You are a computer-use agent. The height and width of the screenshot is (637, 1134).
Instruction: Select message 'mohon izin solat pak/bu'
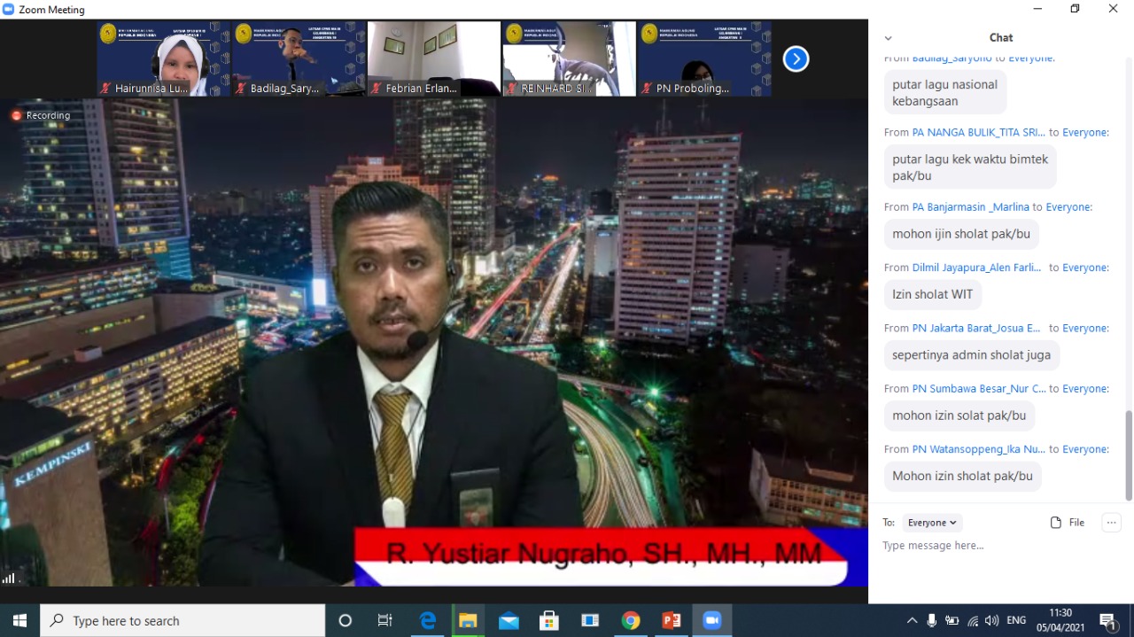pos(959,416)
